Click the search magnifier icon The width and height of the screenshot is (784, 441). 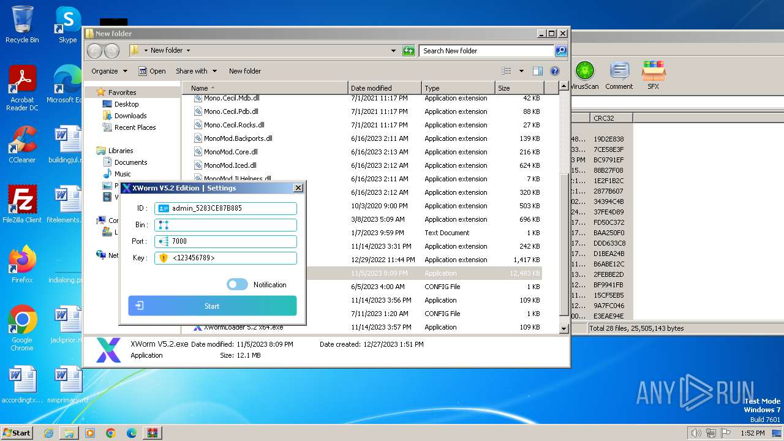561,51
